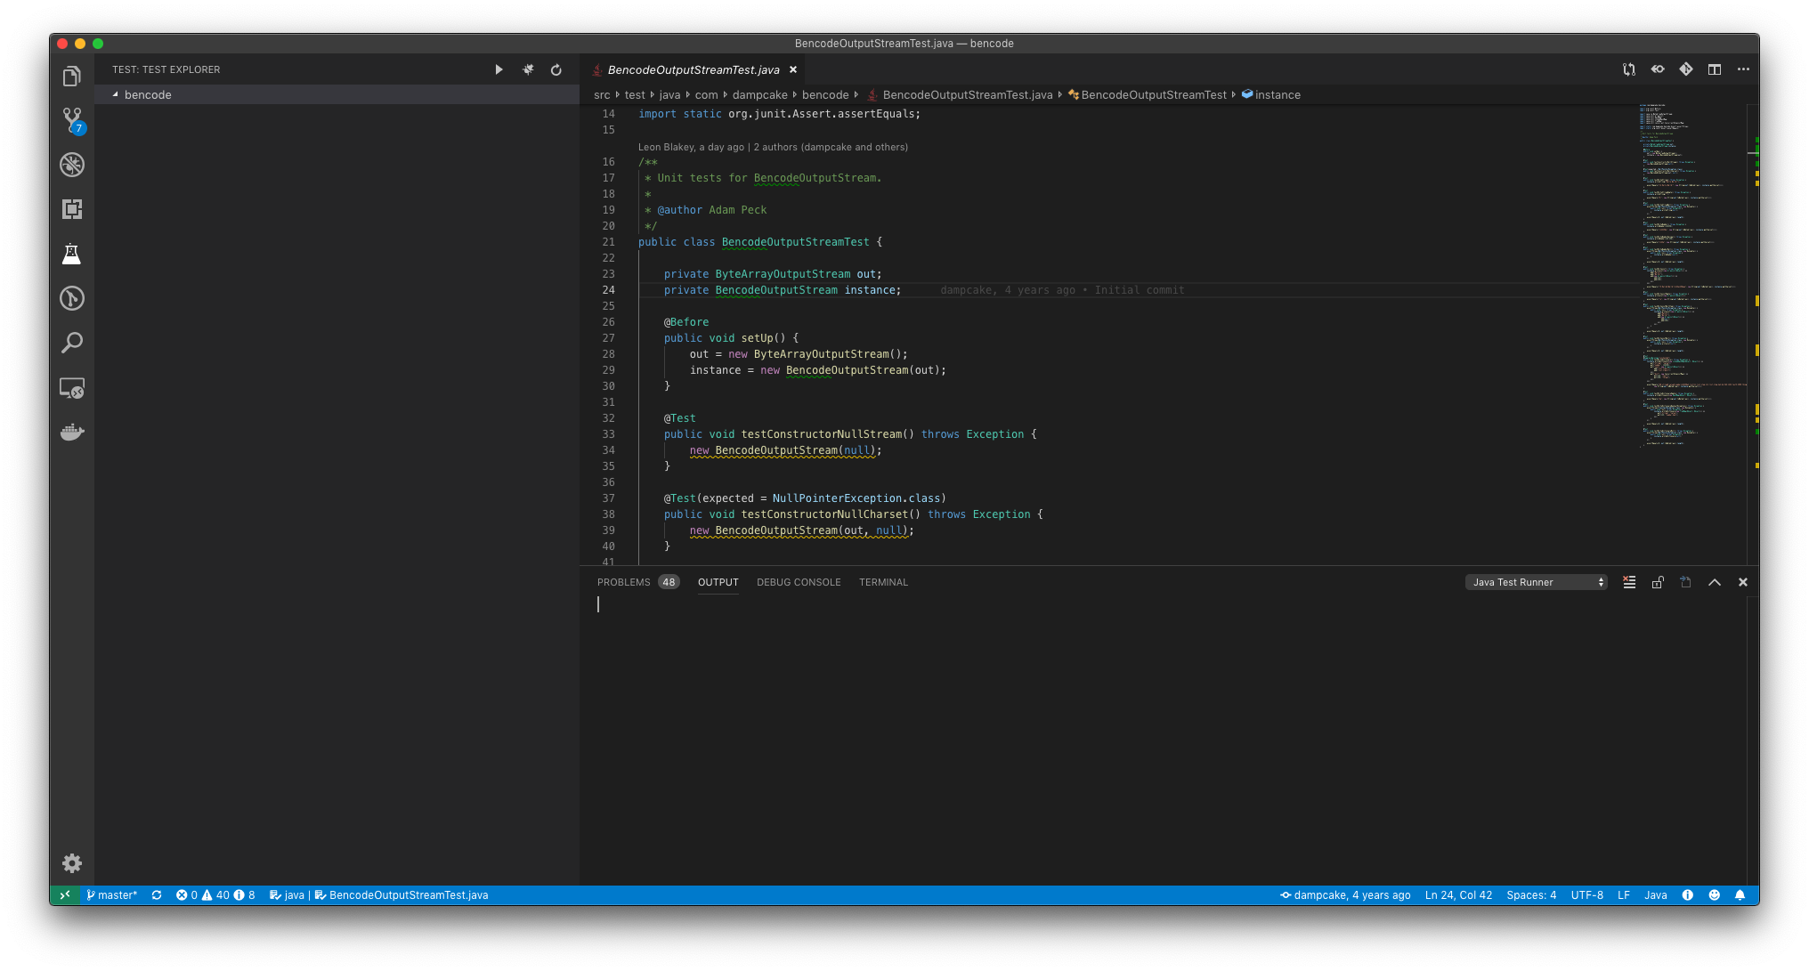The image size is (1809, 971).
Task: Click the git authors code lens above the class
Action: tap(773, 147)
